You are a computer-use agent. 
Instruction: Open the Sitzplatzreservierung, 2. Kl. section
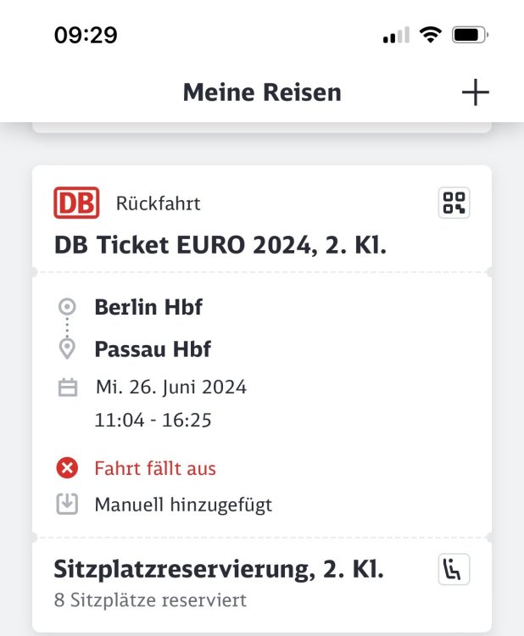click(x=219, y=570)
